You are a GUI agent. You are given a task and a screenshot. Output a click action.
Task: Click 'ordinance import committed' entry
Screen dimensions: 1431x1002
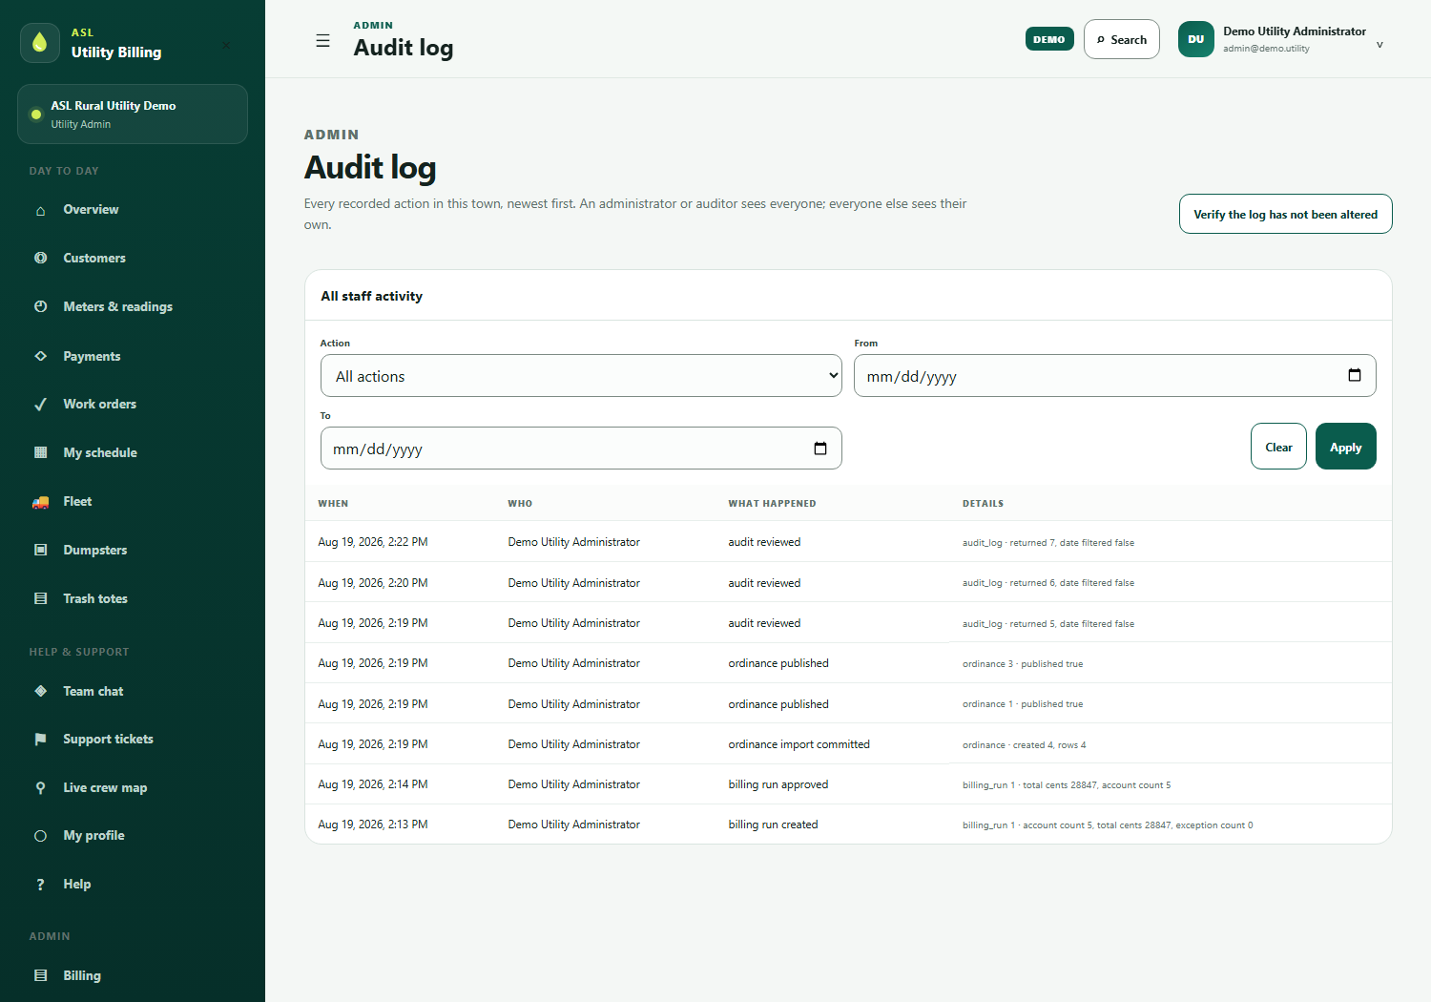[x=798, y=744]
